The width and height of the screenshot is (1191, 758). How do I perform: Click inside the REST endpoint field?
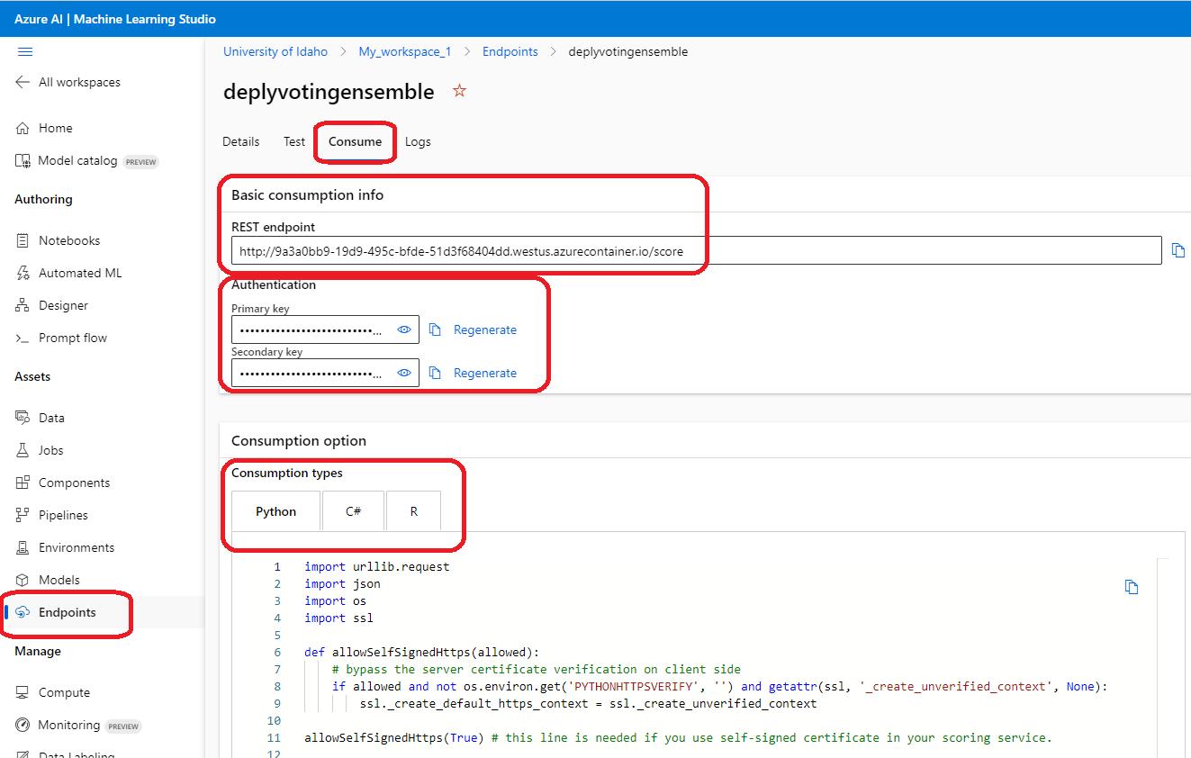pyautogui.click(x=696, y=250)
